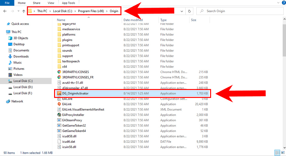Click This PC in the address bar
Screen dimensions: 286x156
[x=42, y=11]
